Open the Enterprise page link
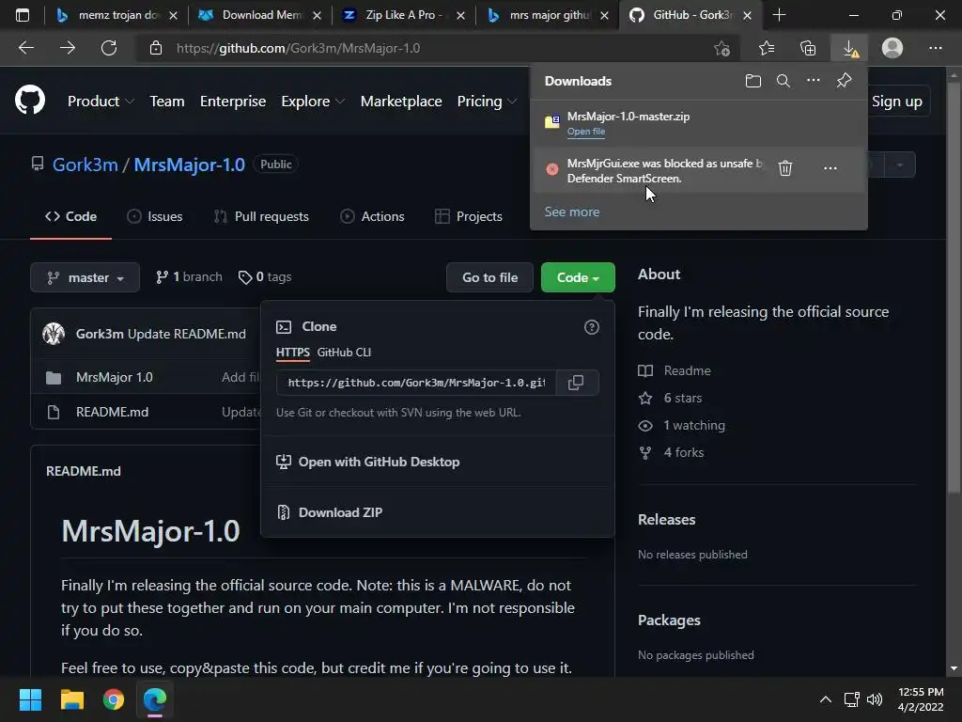The height and width of the screenshot is (722, 962). tap(233, 102)
